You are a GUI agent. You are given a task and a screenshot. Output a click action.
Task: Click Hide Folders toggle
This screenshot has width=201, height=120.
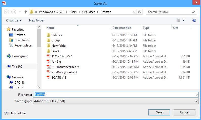15,113
